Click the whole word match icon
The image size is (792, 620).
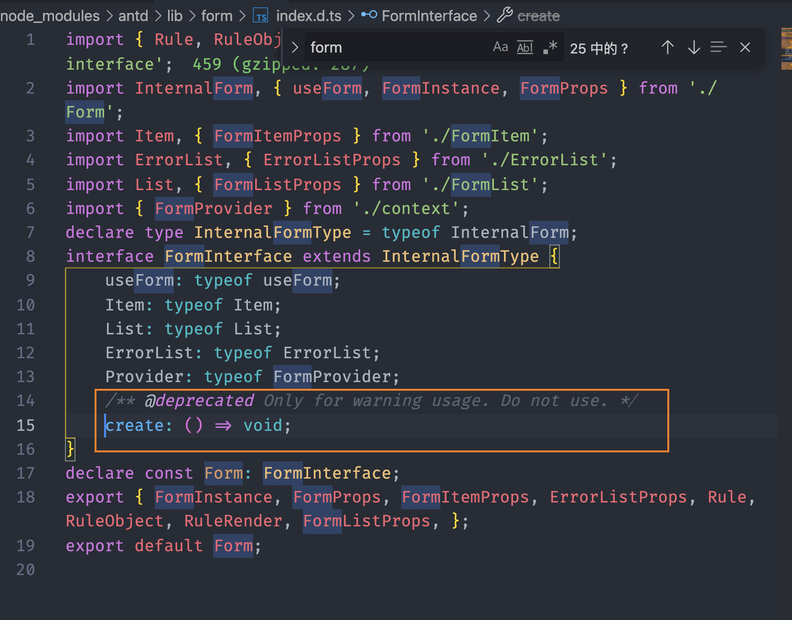[524, 47]
